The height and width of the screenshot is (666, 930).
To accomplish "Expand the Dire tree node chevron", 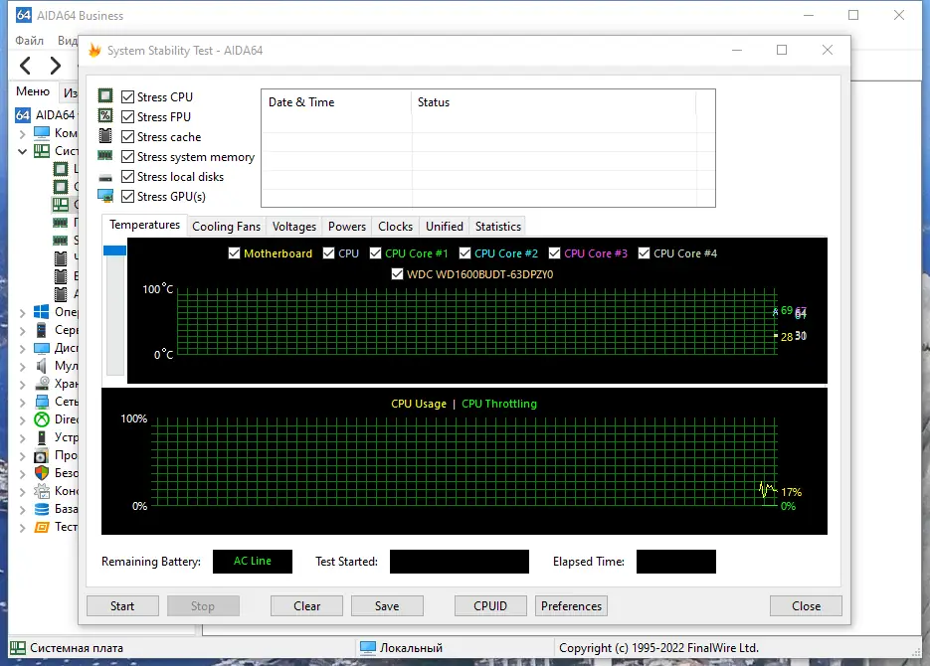I will [23, 419].
